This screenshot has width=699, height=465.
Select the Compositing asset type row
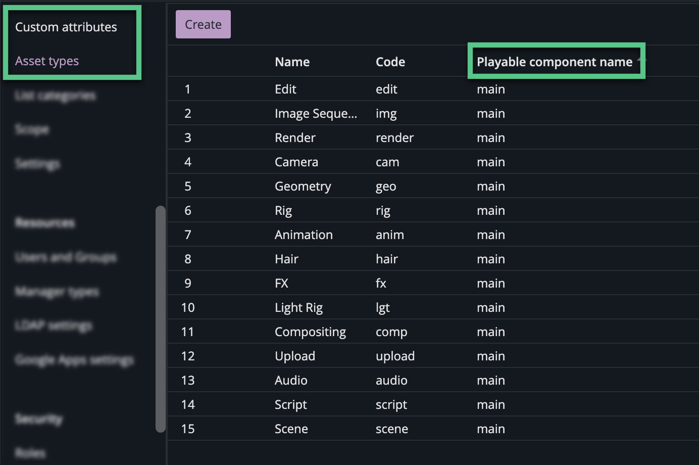[354, 332]
